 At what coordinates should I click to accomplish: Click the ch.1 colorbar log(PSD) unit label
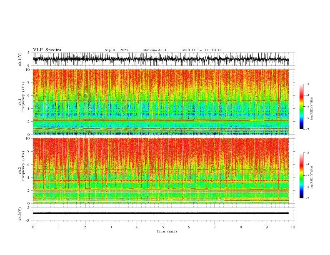[312, 109]
